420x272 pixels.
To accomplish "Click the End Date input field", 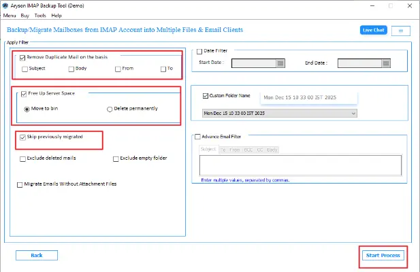I will pyautogui.click(x=359, y=63).
